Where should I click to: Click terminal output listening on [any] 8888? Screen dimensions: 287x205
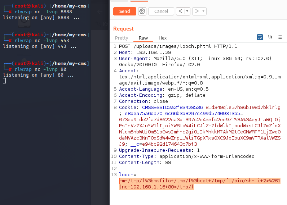tap(41, 18)
